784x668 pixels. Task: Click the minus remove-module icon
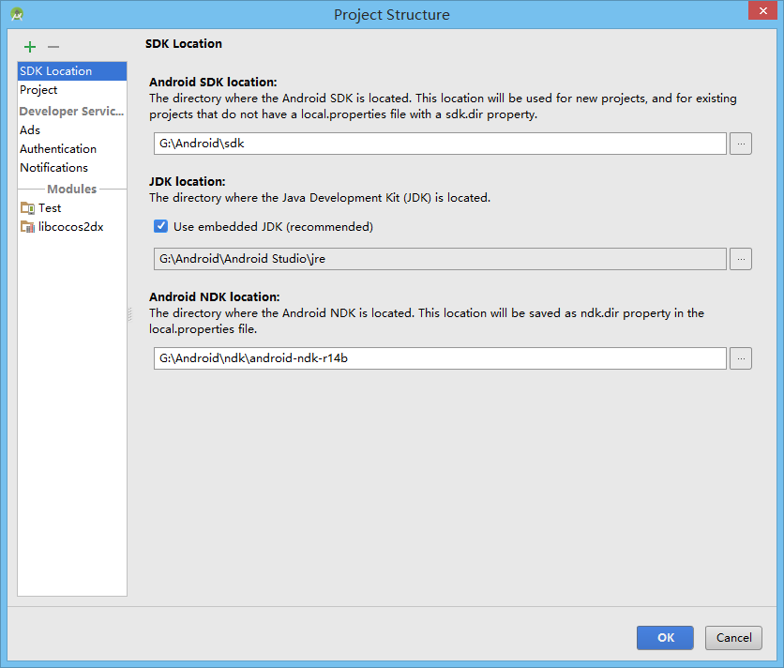pyautogui.click(x=53, y=47)
